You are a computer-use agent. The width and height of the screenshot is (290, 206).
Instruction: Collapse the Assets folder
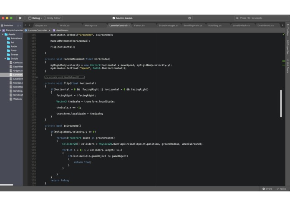(3, 34)
